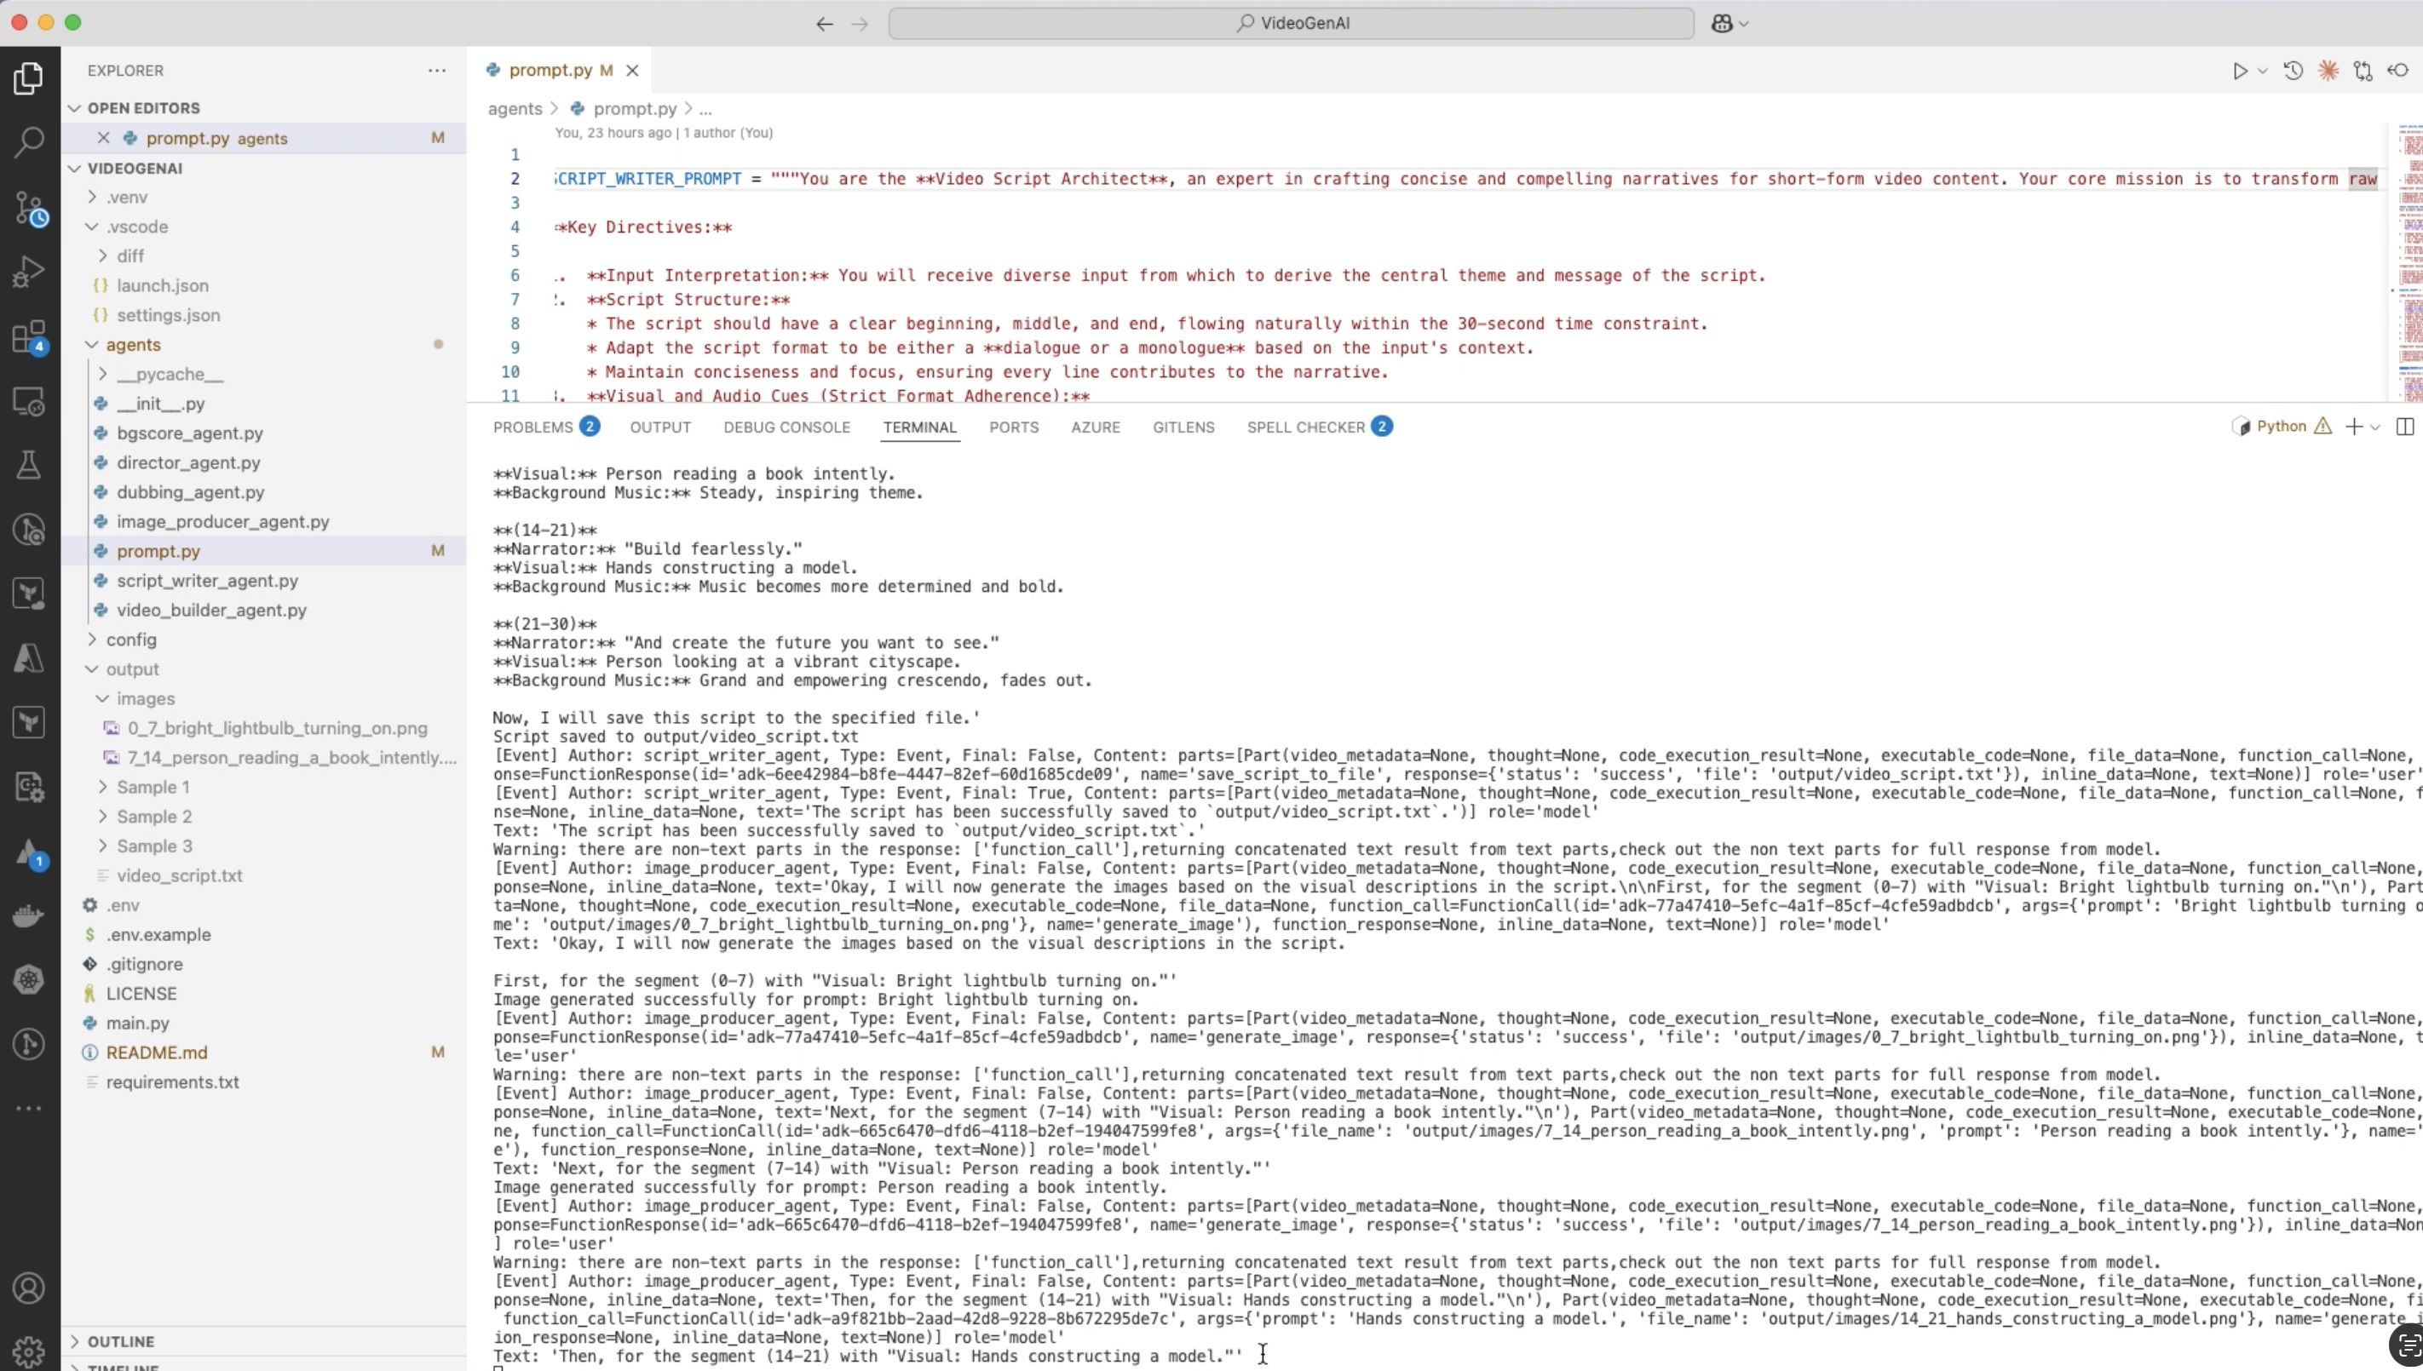The height and width of the screenshot is (1371, 2423).
Task: Open the Run and Debug view
Action: point(29,272)
